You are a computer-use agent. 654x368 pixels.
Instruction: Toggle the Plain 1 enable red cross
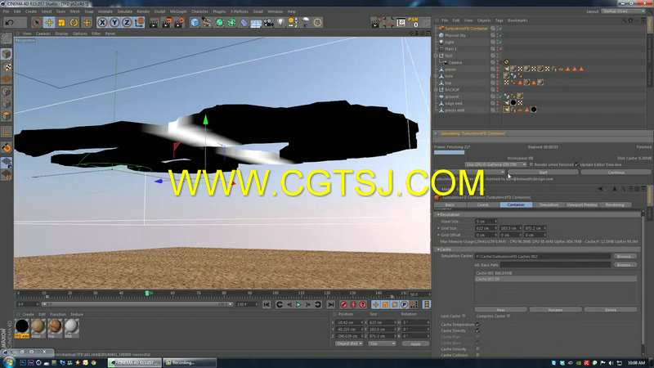click(x=499, y=49)
